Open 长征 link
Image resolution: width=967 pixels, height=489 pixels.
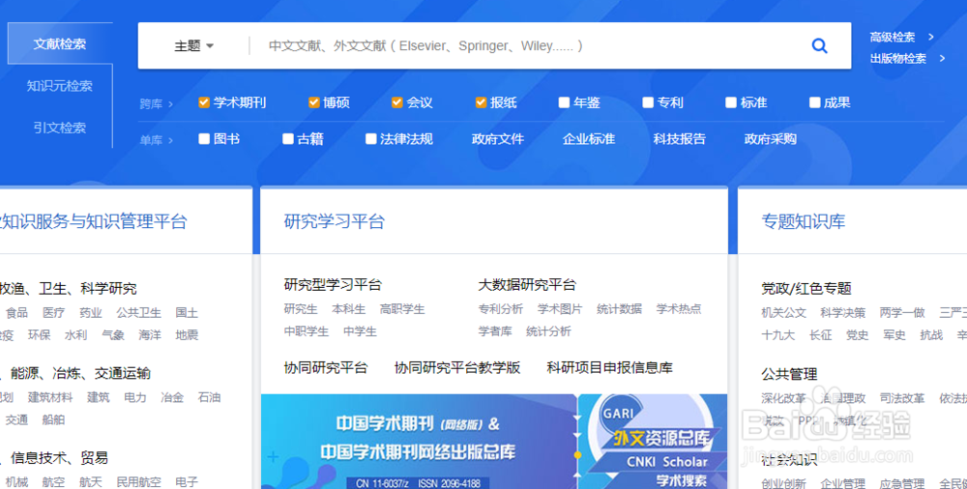pos(820,334)
